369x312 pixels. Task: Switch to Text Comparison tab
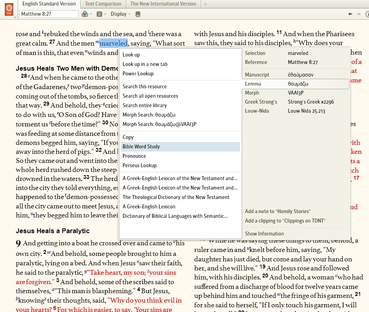pos(103,4)
